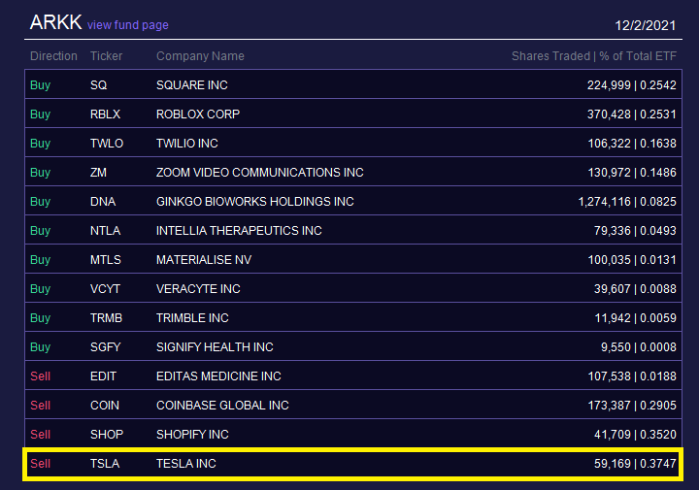The width and height of the screenshot is (699, 490).
Task: Click TRIMBLE INC company name
Action: click(x=192, y=318)
